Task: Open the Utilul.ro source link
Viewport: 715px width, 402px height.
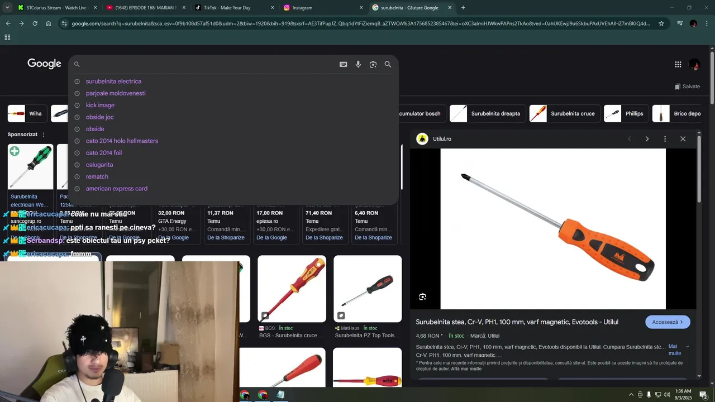Action: pos(442,139)
